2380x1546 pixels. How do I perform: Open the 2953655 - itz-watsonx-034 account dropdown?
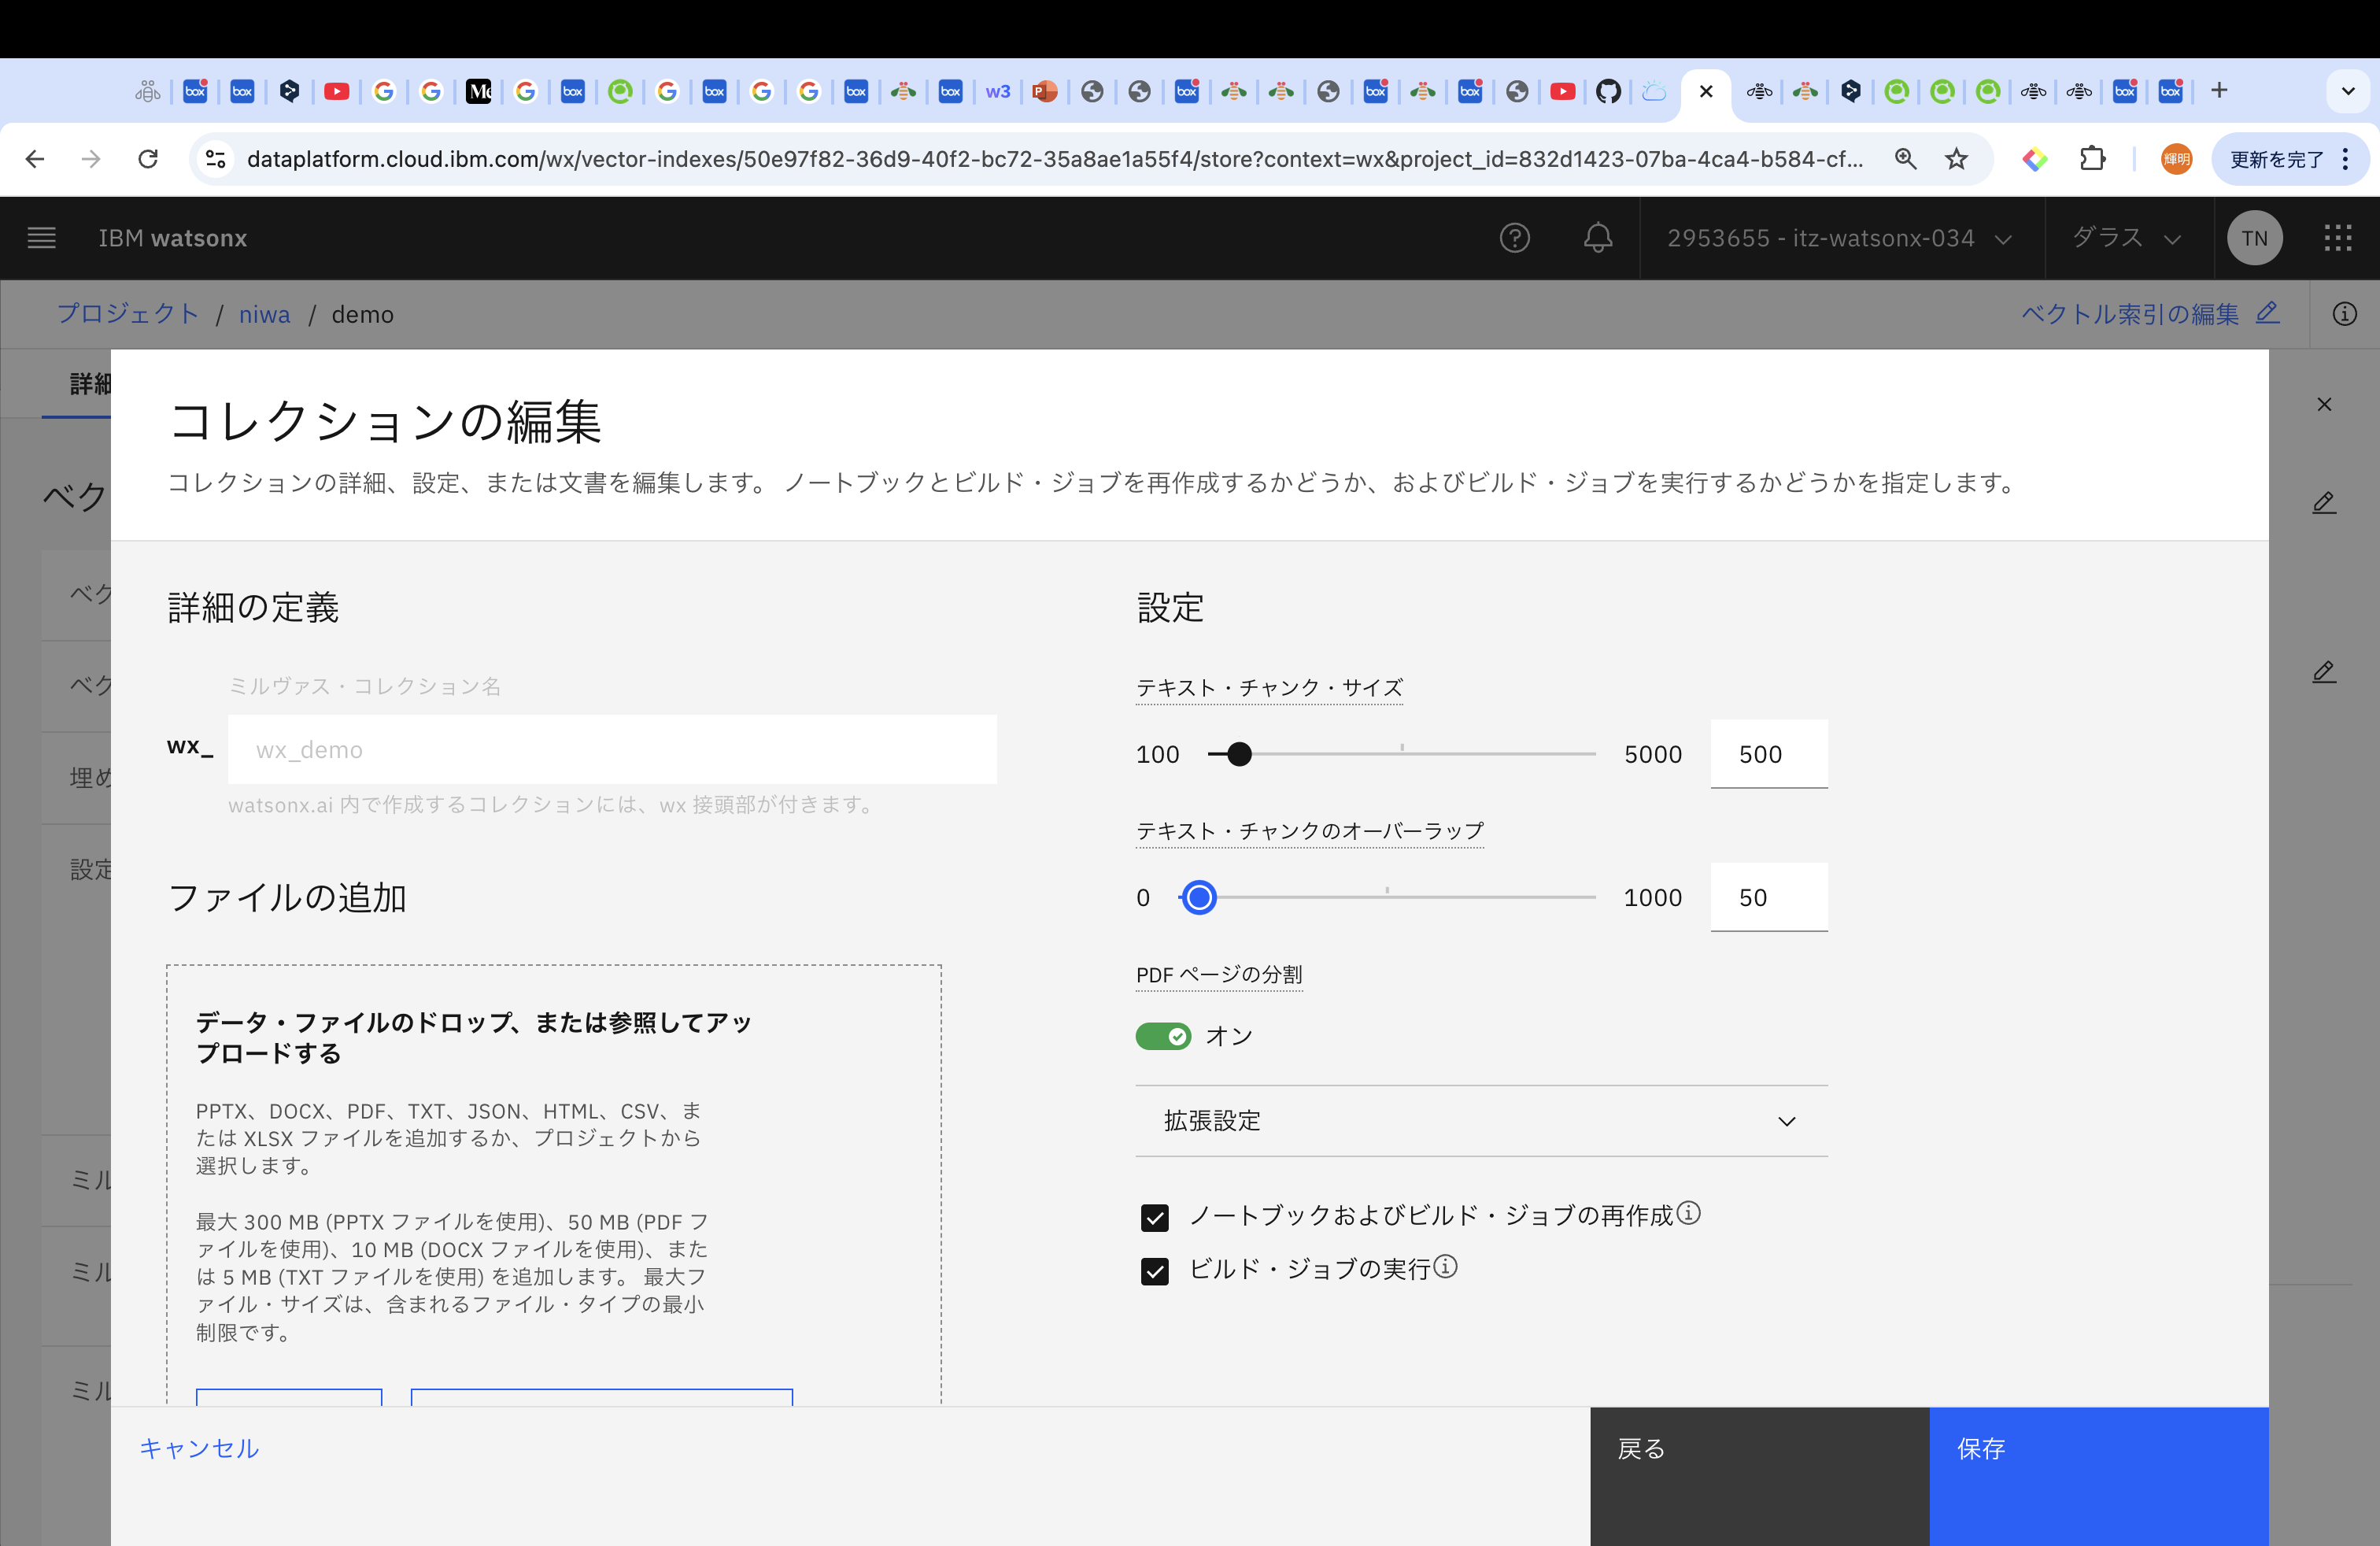(x=1838, y=238)
